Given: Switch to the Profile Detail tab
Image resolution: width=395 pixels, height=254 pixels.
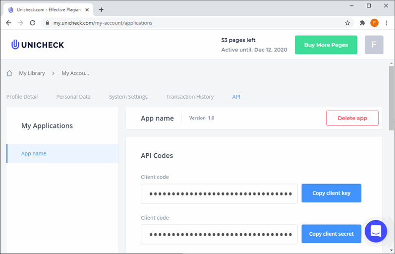Looking at the screenshot, I should click(x=22, y=97).
